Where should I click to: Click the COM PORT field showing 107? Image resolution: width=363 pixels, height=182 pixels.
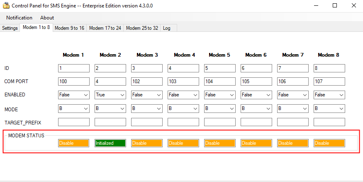point(329,81)
